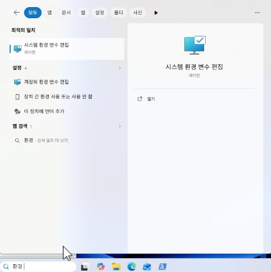Click the open-external icon beside 열기
The width and height of the screenshot is (271, 272).
[x=140, y=99]
